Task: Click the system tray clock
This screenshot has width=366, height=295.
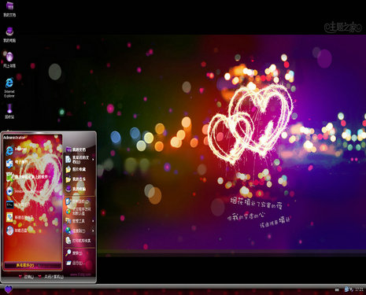Action: pos(359,289)
